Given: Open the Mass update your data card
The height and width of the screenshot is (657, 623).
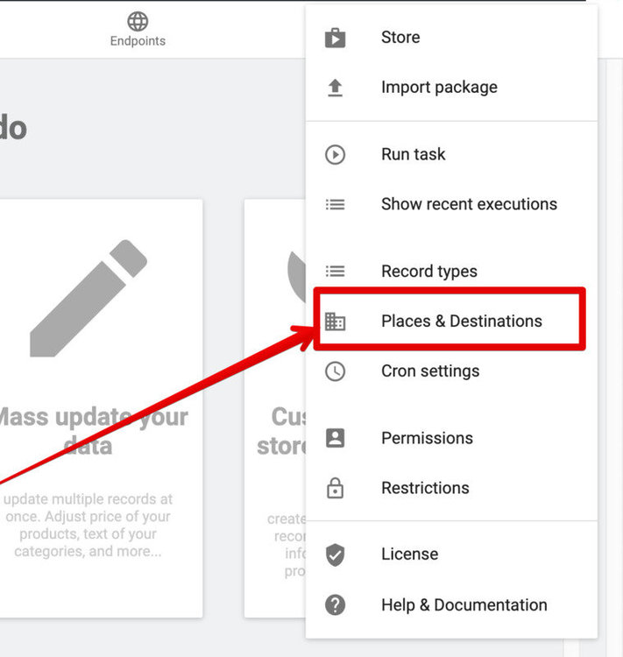Looking at the screenshot, I should coord(96,407).
